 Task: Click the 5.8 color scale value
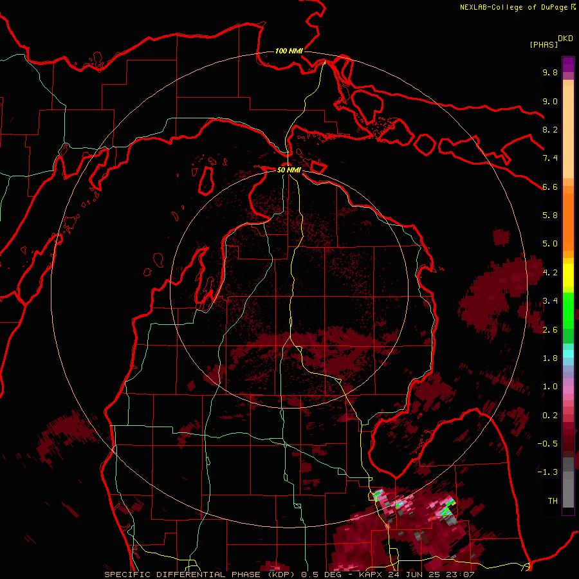pyautogui.click(x=550, y=216)
